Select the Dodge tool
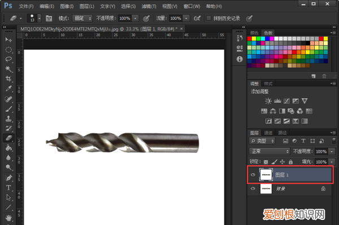This screenshot has width=339, height=225. pyautogui.click(x=8, y=167)
